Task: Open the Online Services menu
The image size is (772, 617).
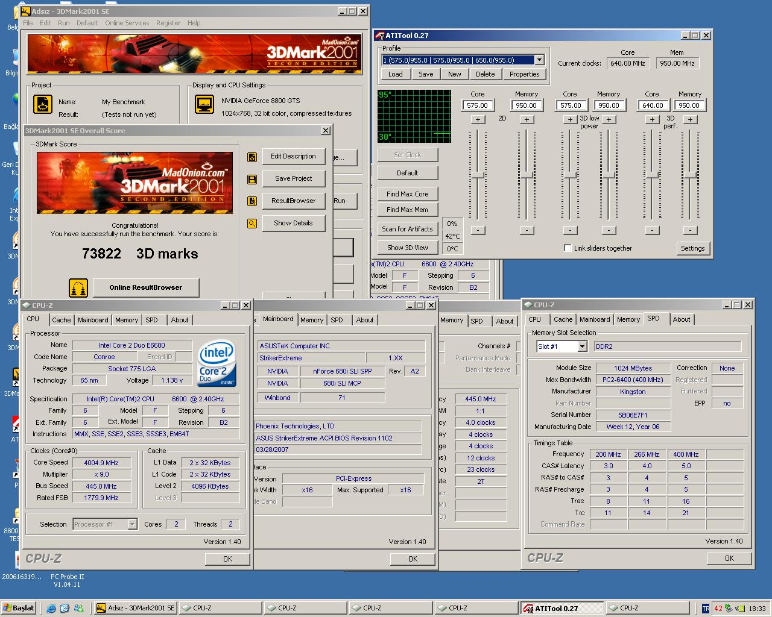Action: tap(127, 23)
